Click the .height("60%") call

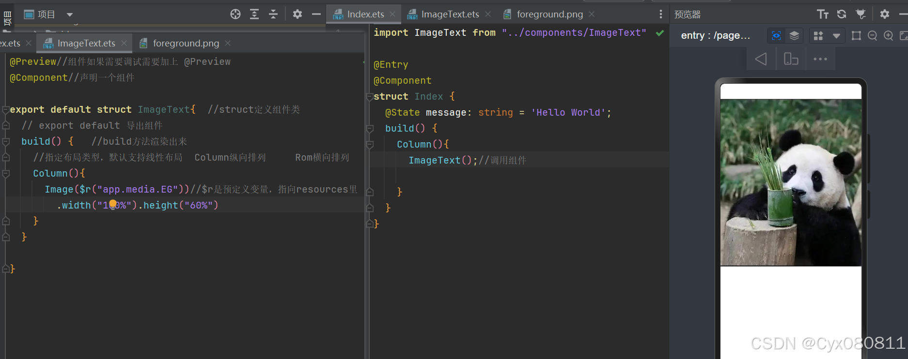(x=178, y=206)
